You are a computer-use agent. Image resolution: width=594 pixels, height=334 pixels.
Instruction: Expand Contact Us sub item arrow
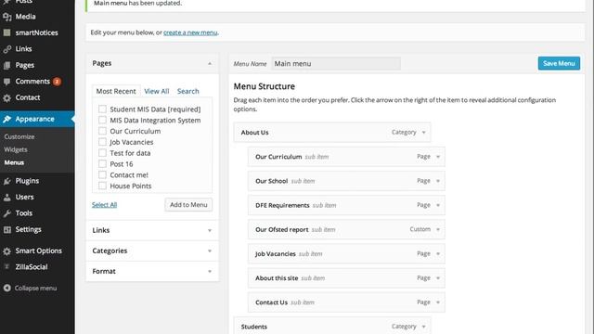click(438, 302)
